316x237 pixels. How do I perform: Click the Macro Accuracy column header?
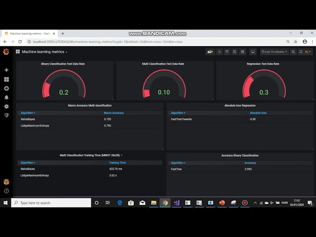point(114,113)
